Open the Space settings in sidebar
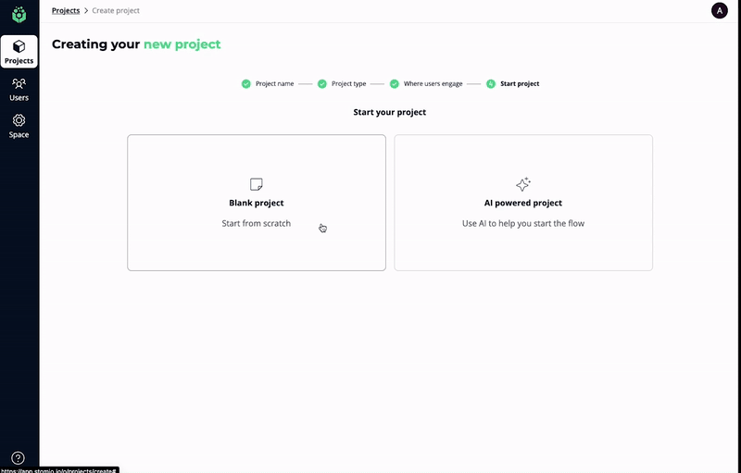Image resolution: width=741 pixels, height=473 pixels. click(19, 126)
